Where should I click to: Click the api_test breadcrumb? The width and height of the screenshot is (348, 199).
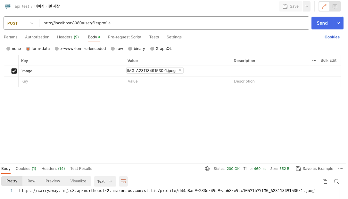click(22, 6)
